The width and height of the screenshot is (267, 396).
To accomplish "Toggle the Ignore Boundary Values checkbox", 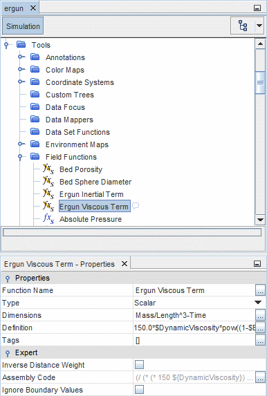I will [139, 390].
